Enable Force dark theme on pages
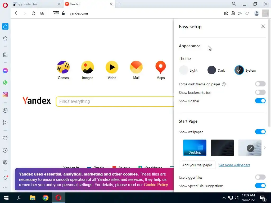 [260, 84]
